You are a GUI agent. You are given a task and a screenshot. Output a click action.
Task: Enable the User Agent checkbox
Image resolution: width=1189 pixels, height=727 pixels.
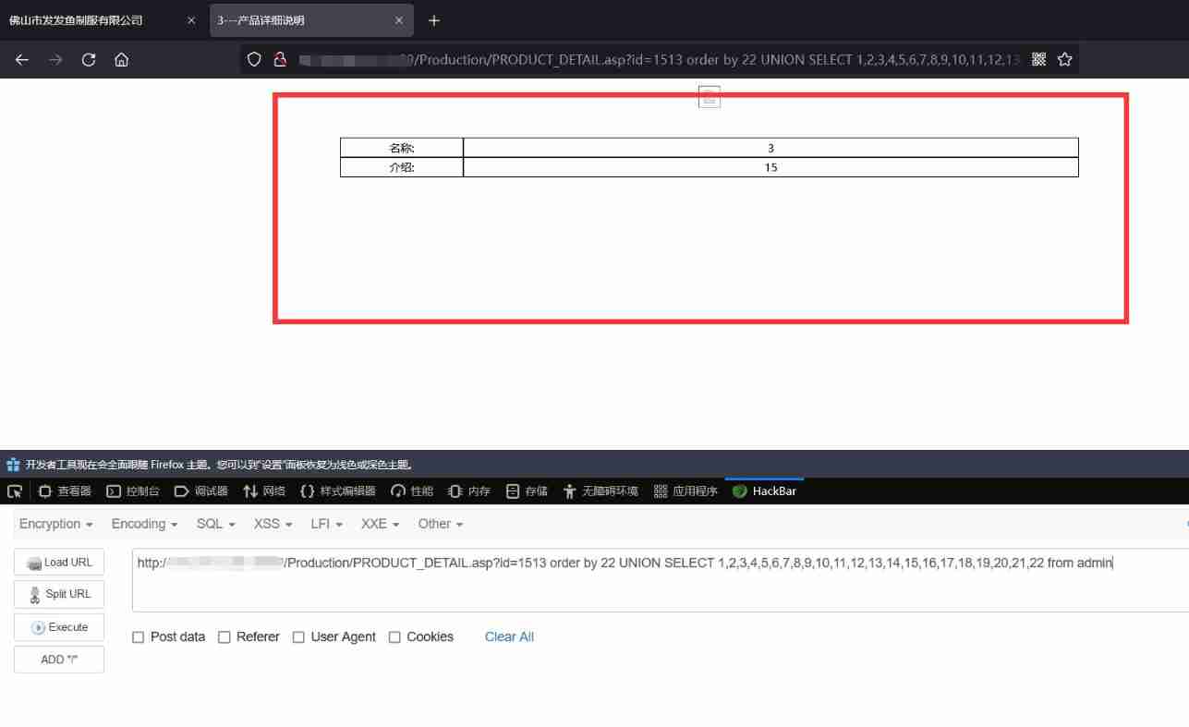click(x=298, y=637)
